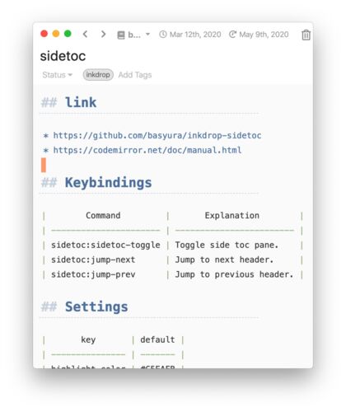Click the link heading
The height and width of the screenshot is (412, 346).
[81, 102]
